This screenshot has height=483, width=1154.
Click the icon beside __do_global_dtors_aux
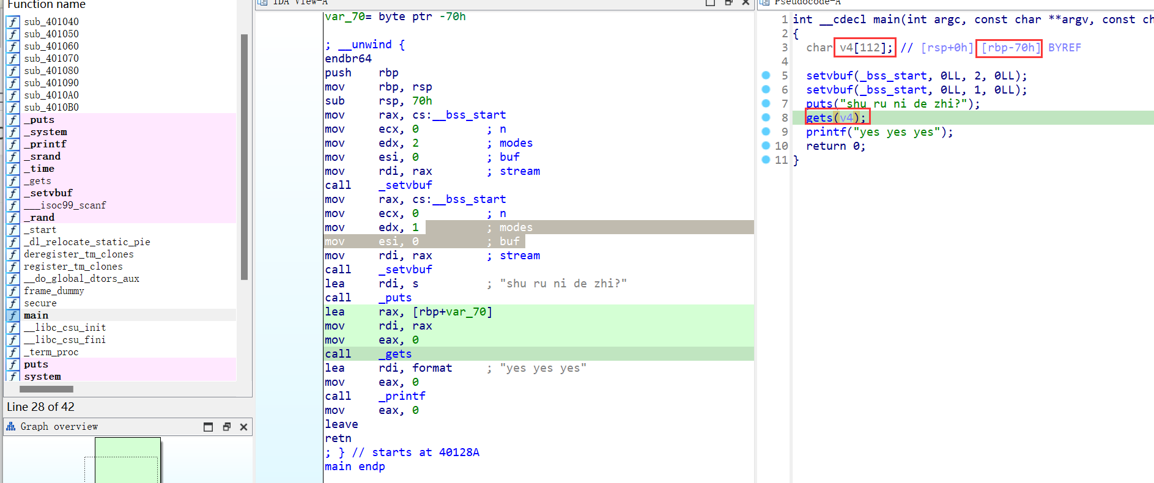pos(13,279)
